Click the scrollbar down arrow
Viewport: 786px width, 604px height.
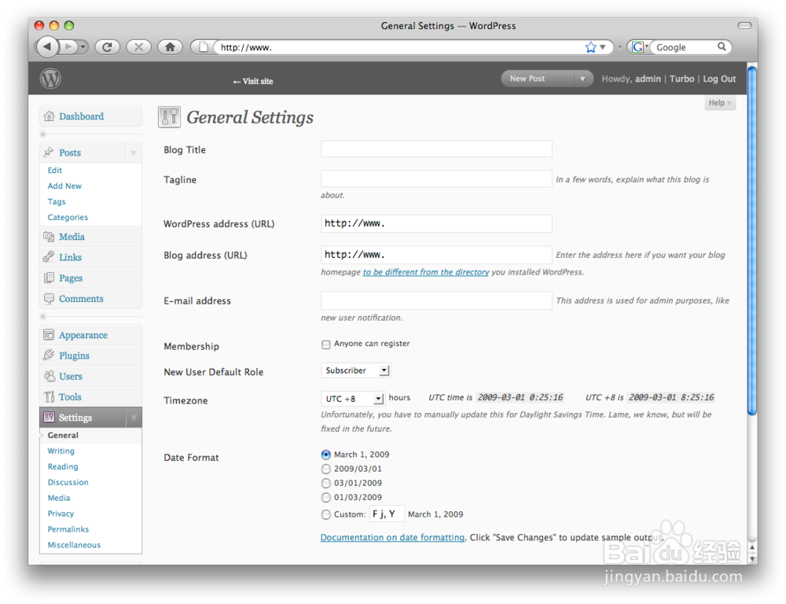tap(752, 558)
